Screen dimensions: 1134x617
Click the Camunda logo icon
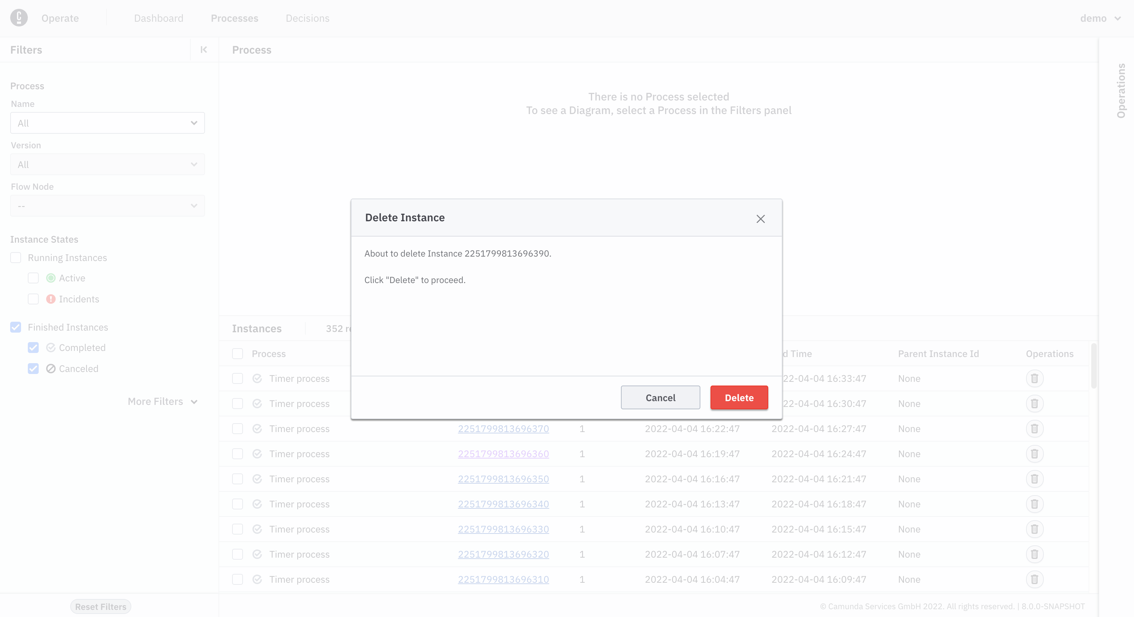[19, 18]
